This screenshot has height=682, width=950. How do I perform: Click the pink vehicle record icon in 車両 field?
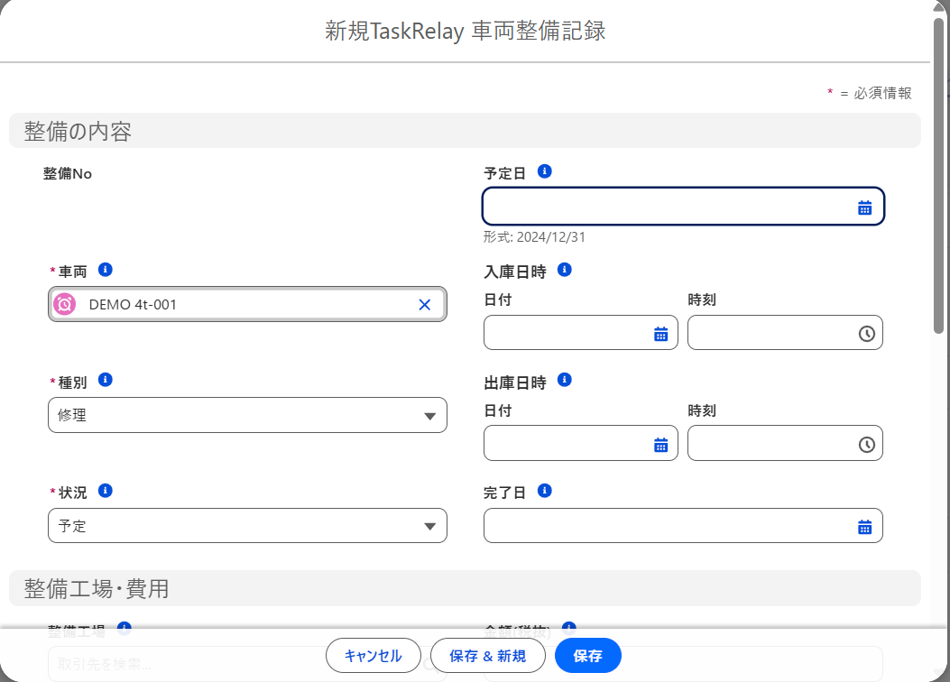65,304
